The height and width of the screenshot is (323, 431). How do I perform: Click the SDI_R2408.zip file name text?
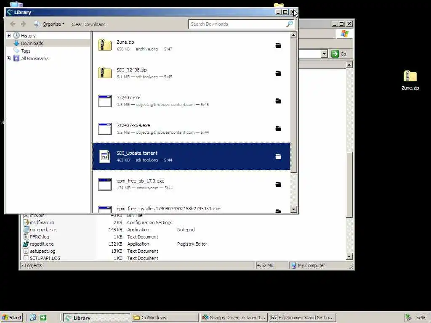tap(132, 70)
